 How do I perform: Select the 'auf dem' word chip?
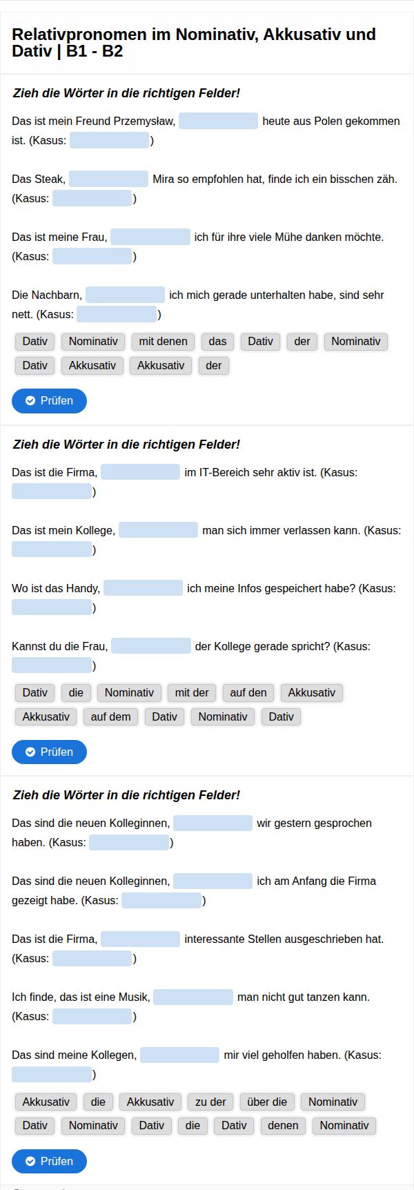(110, 716)
